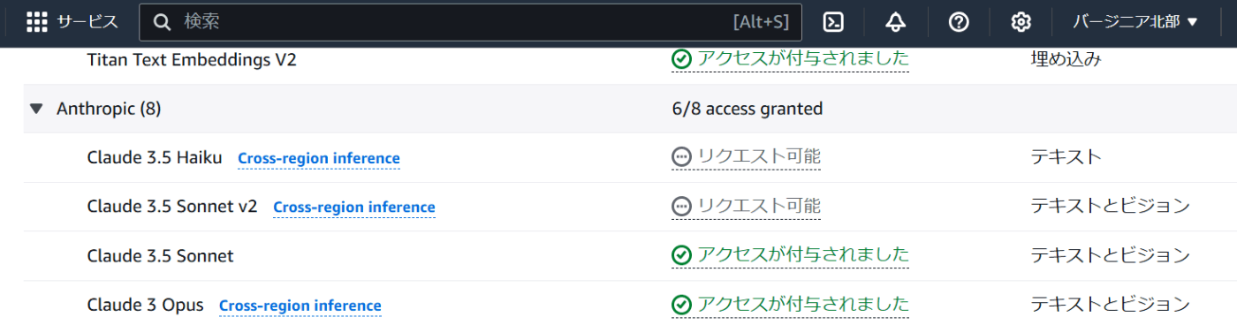Viewport: 1237px width, 325px height.
Task: Click テキストとビジョン modality in Claude 3.5 Sonnet row
Action: (1110, 256)
